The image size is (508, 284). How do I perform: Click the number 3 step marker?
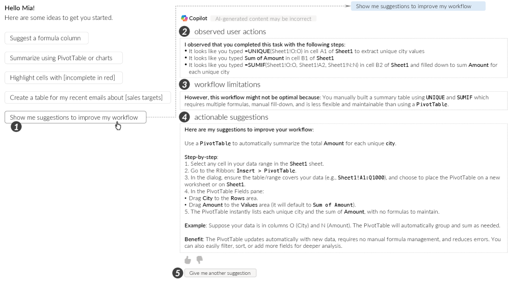pyautogui.click(x=184, y=84)
